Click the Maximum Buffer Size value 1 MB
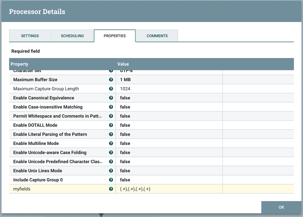Viewport: 303px width, 217px height. tap(125, 80)
